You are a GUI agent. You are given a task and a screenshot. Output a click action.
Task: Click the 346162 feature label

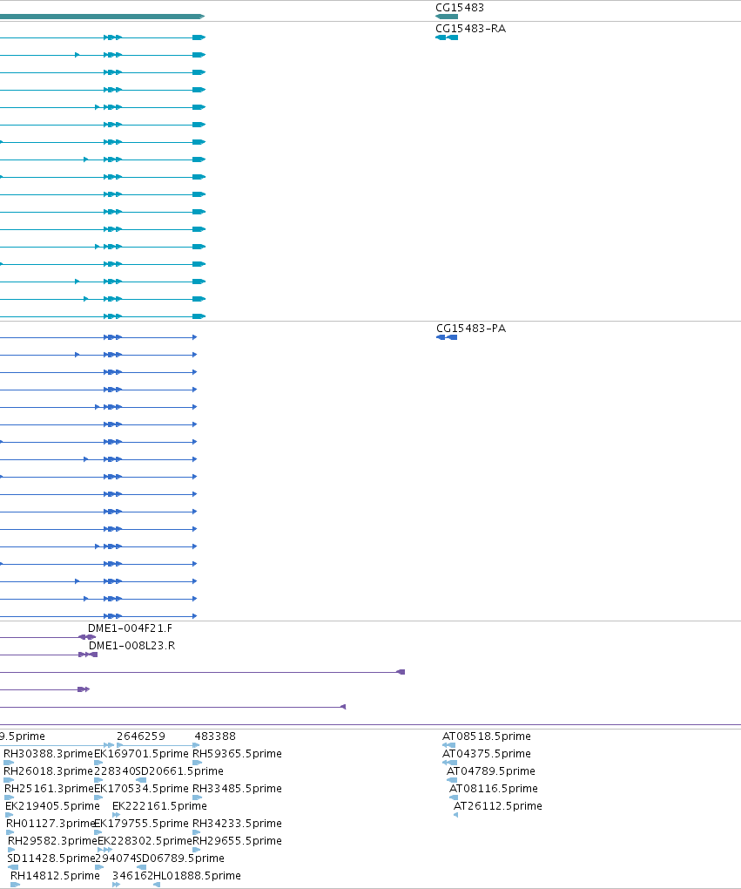tap(132, 876)
